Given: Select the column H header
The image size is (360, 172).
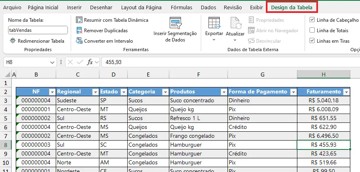Looking at the screenshot, I should (x=324, y=75).
